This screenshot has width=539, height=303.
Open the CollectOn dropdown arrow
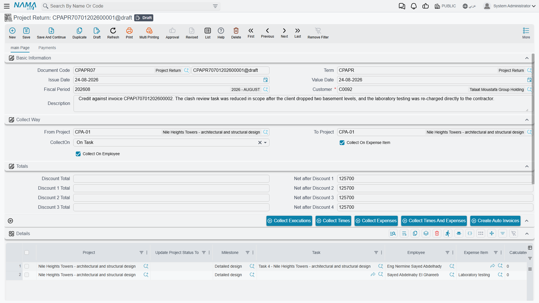click(x=265, y=143)
